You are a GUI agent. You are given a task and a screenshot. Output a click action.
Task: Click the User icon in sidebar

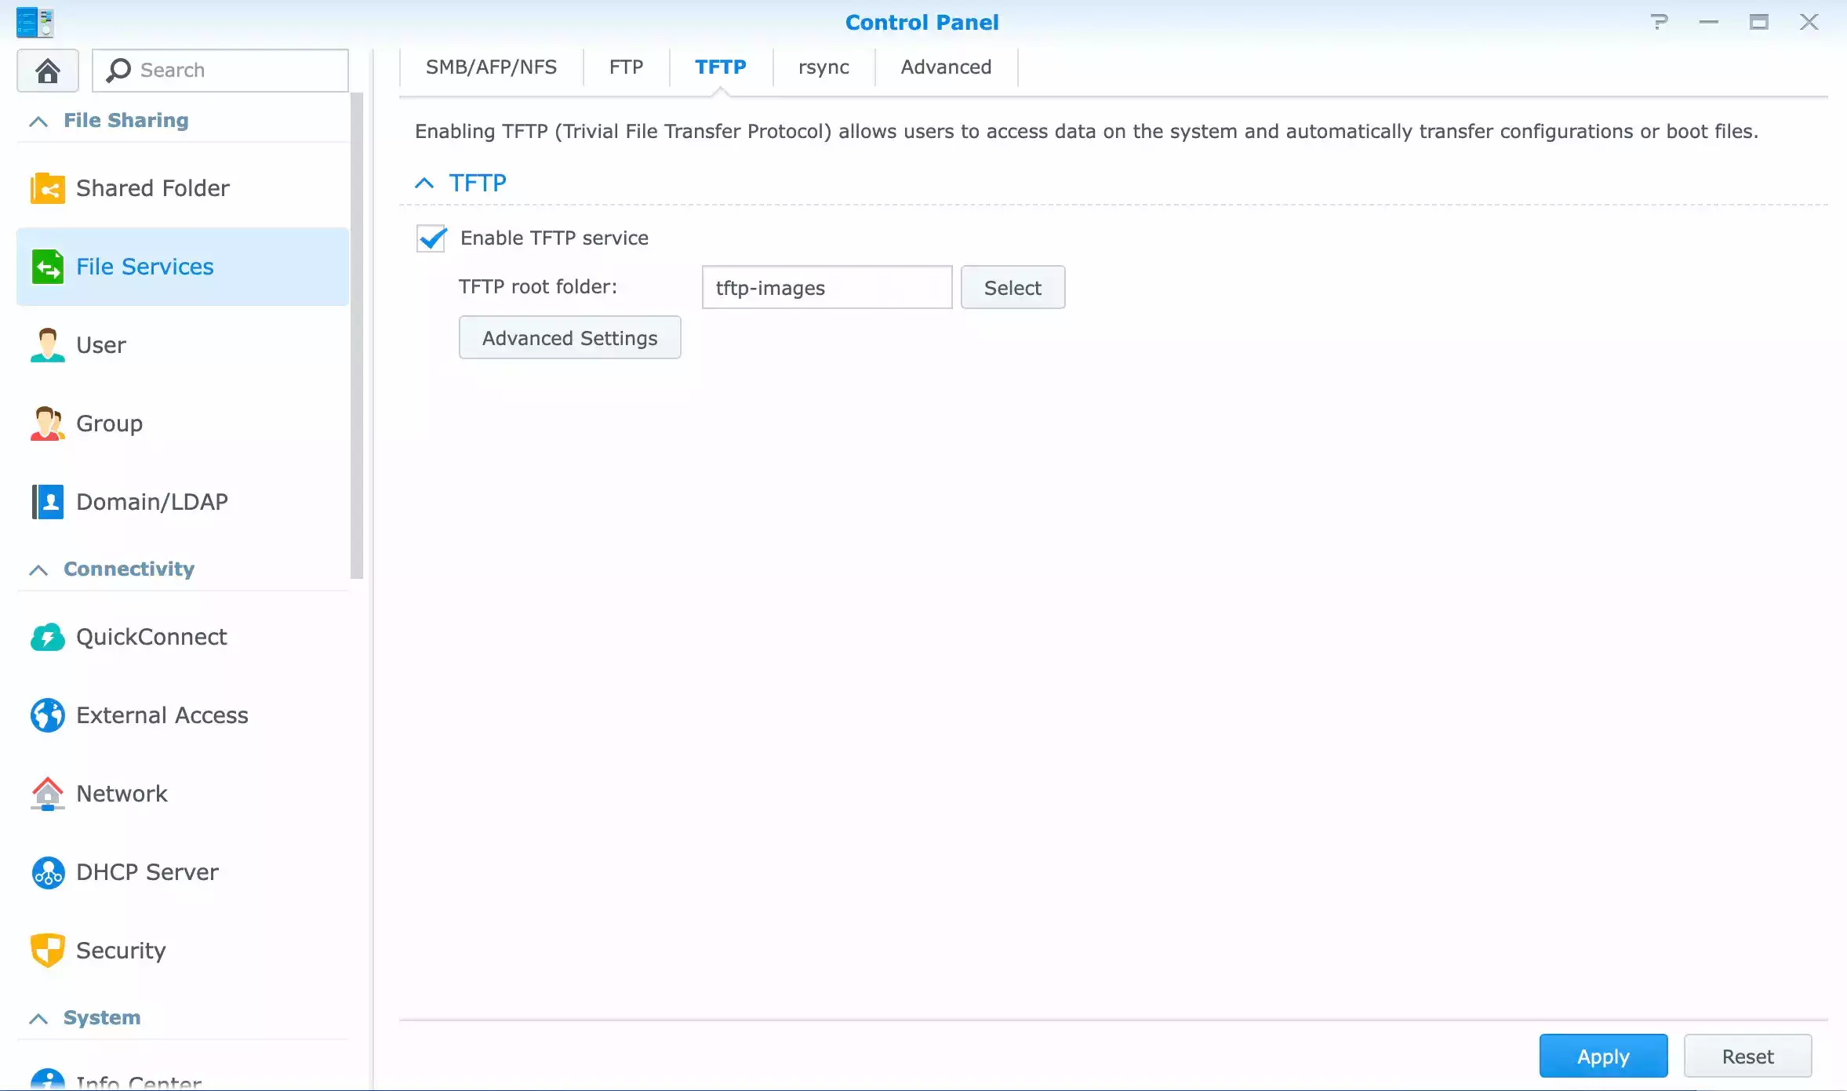pyautogui.click(x=47, y=345)
